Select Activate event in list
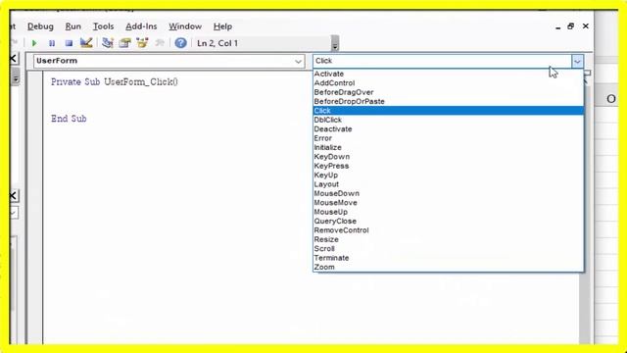This screenshot has width=627, height=353. 449,74
